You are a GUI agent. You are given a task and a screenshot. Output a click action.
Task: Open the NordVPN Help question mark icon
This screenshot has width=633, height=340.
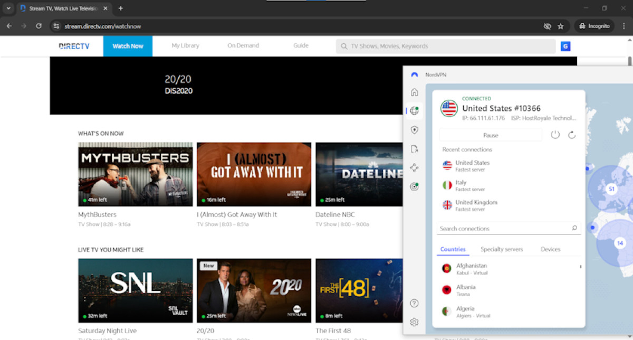[x=415, y=303]
